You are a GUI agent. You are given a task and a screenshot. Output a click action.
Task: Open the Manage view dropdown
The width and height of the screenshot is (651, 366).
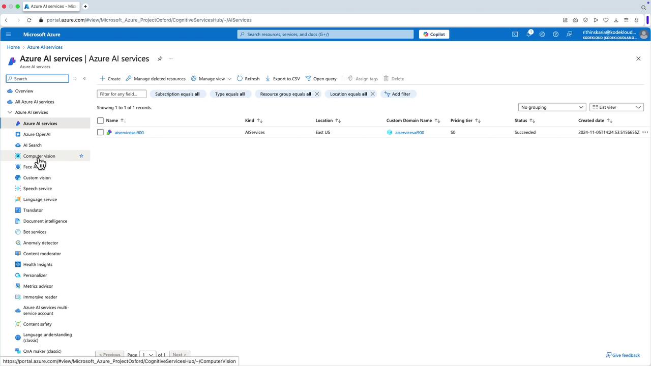[211, 79]
